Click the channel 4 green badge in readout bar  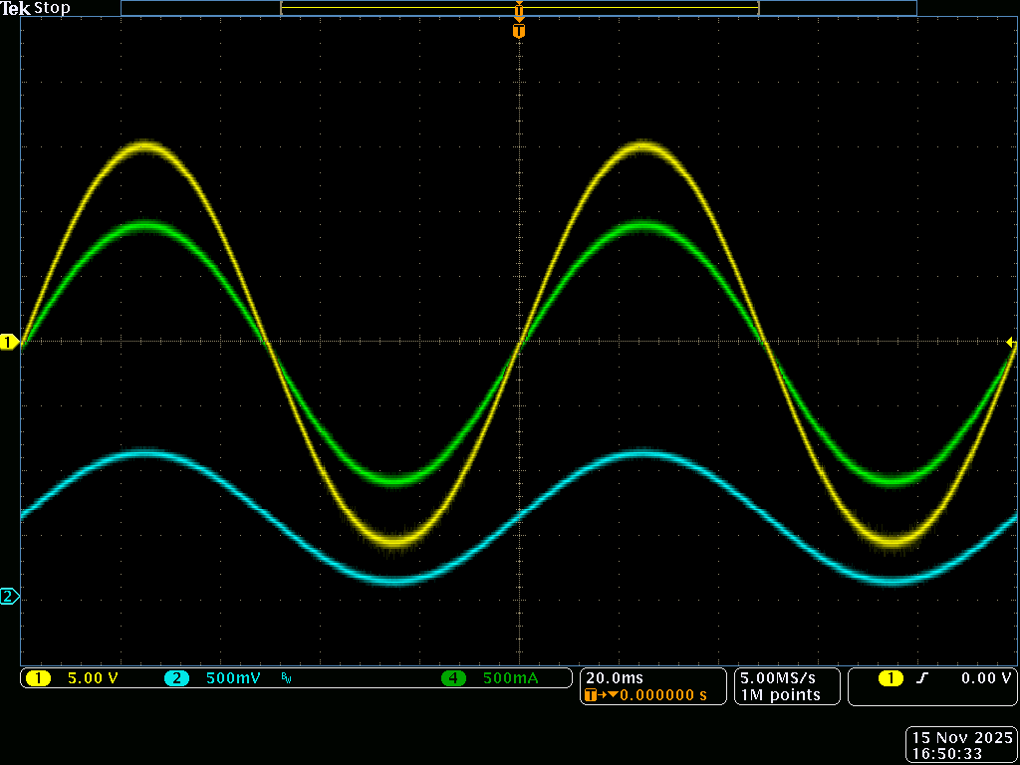453,678
